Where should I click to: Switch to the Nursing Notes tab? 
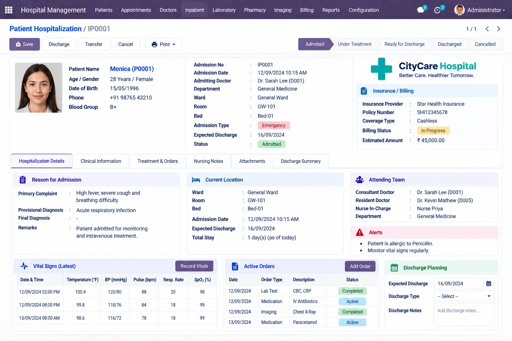pyautogui.click(x=208, y=161)
